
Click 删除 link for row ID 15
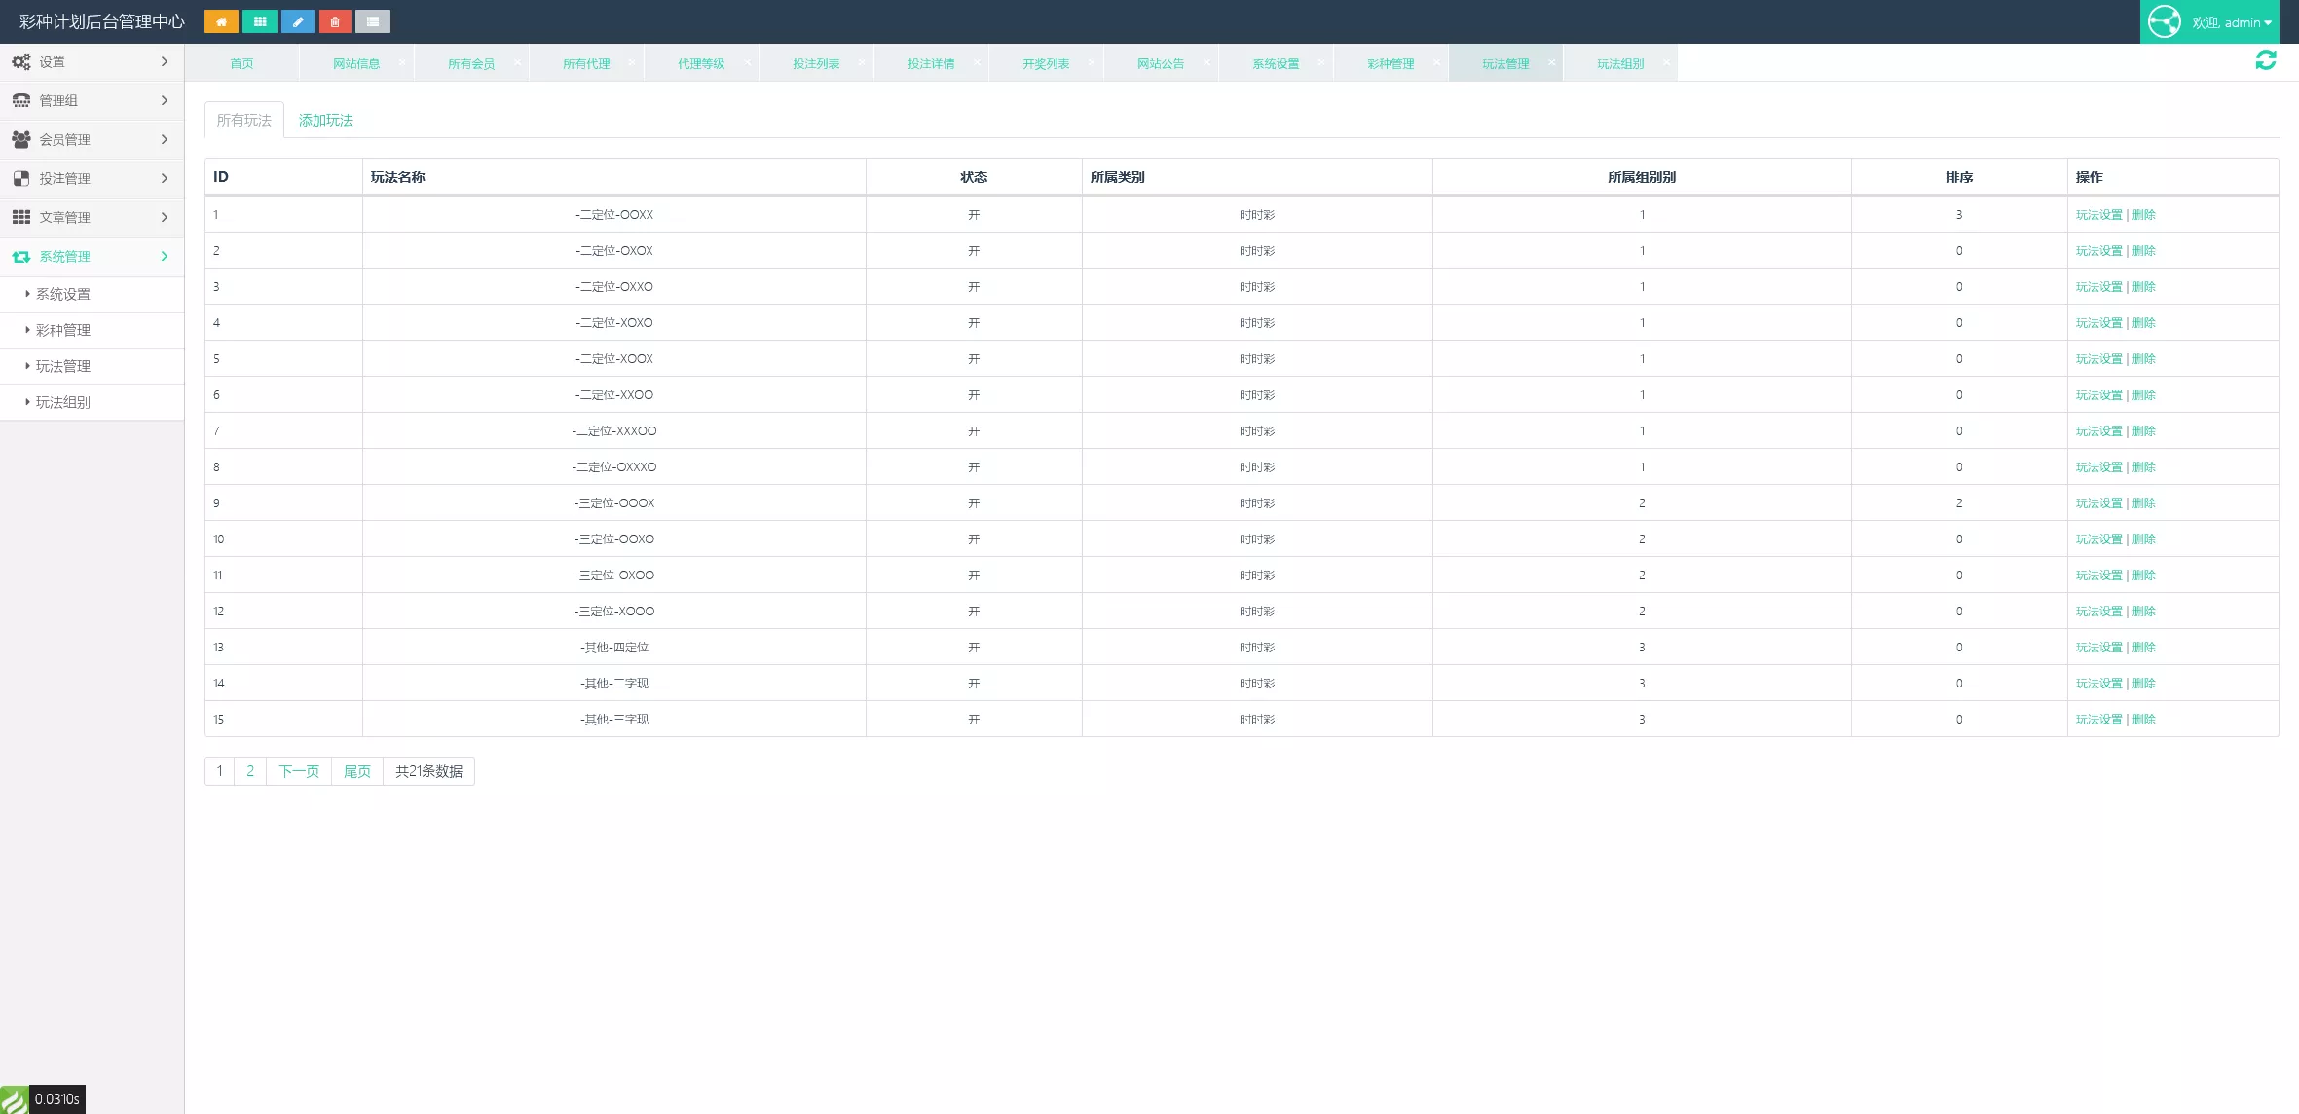(x=2144, y=719)
